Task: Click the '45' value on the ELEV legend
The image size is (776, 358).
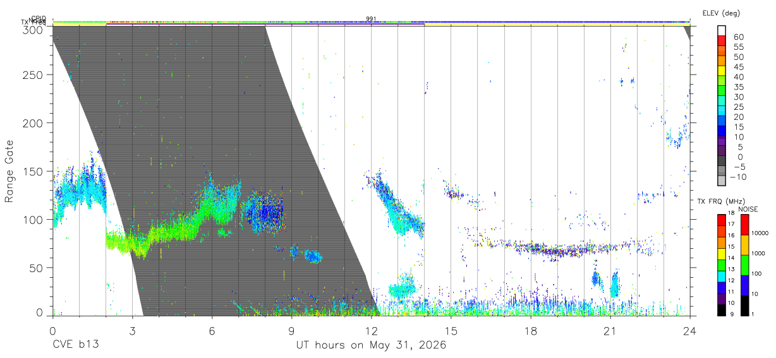Action: click(x=738, y=68)
